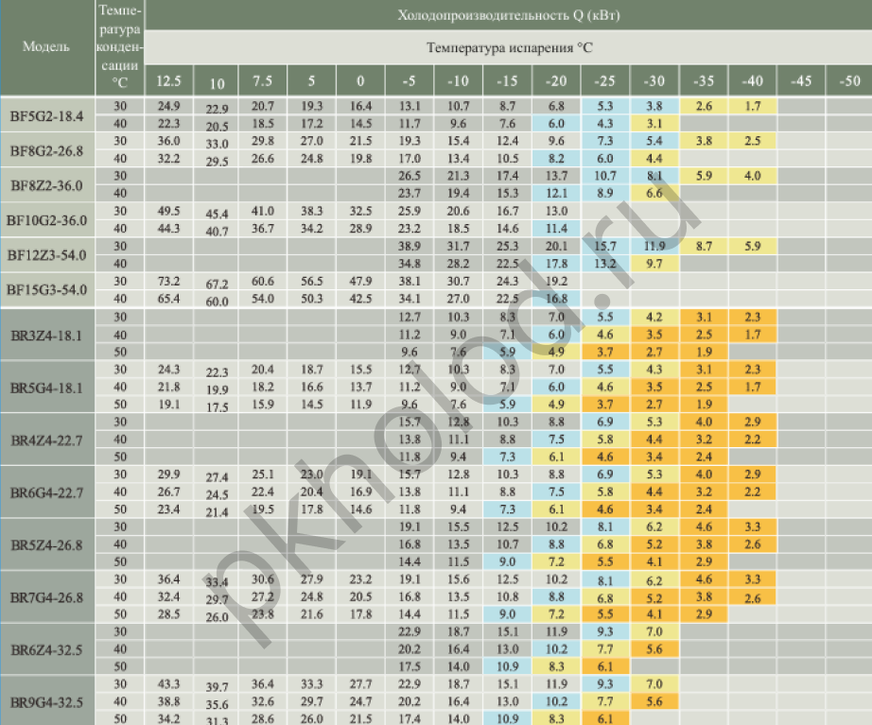Click the BR7G4-26.8 model name
The height and width of the screenshot is (725, 872).
46,597
